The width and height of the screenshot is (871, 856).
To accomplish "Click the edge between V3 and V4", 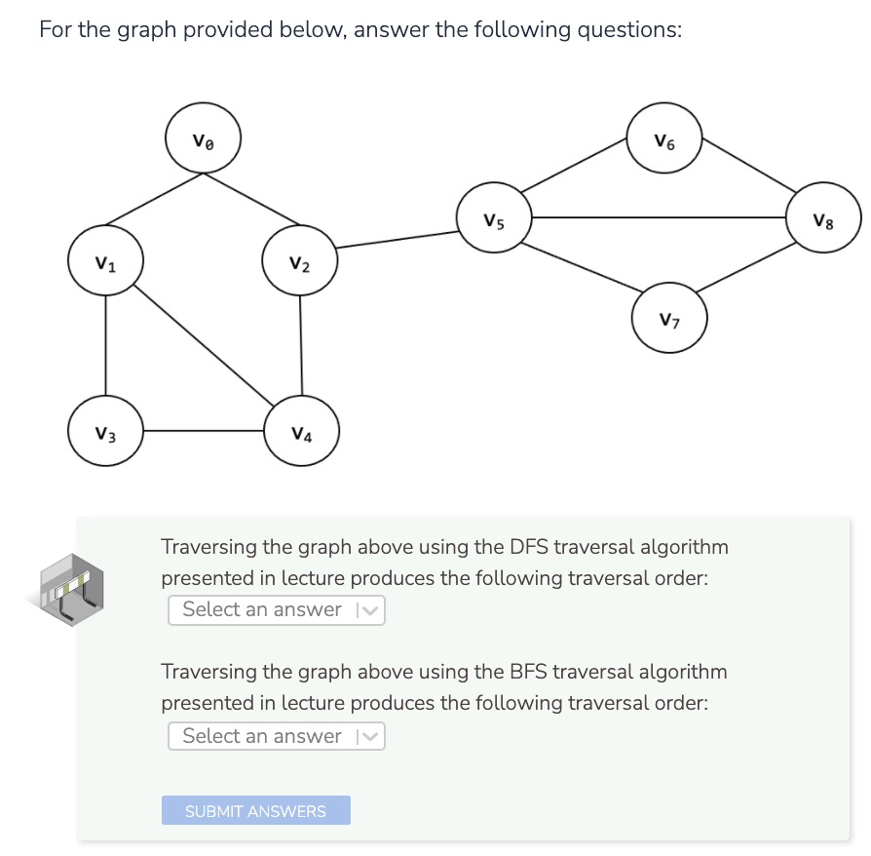I will 204,430.
